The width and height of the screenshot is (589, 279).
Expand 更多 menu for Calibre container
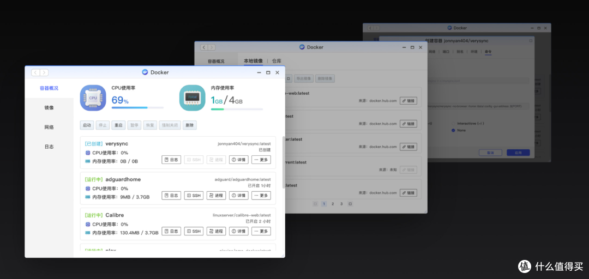pos(261,231)
